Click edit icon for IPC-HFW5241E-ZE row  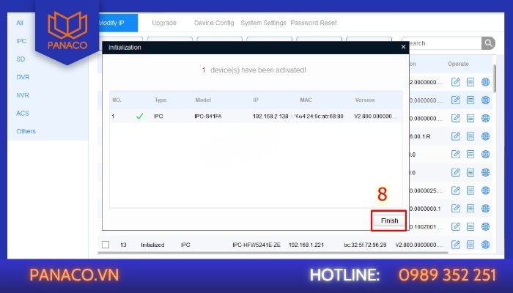[455, 245]
